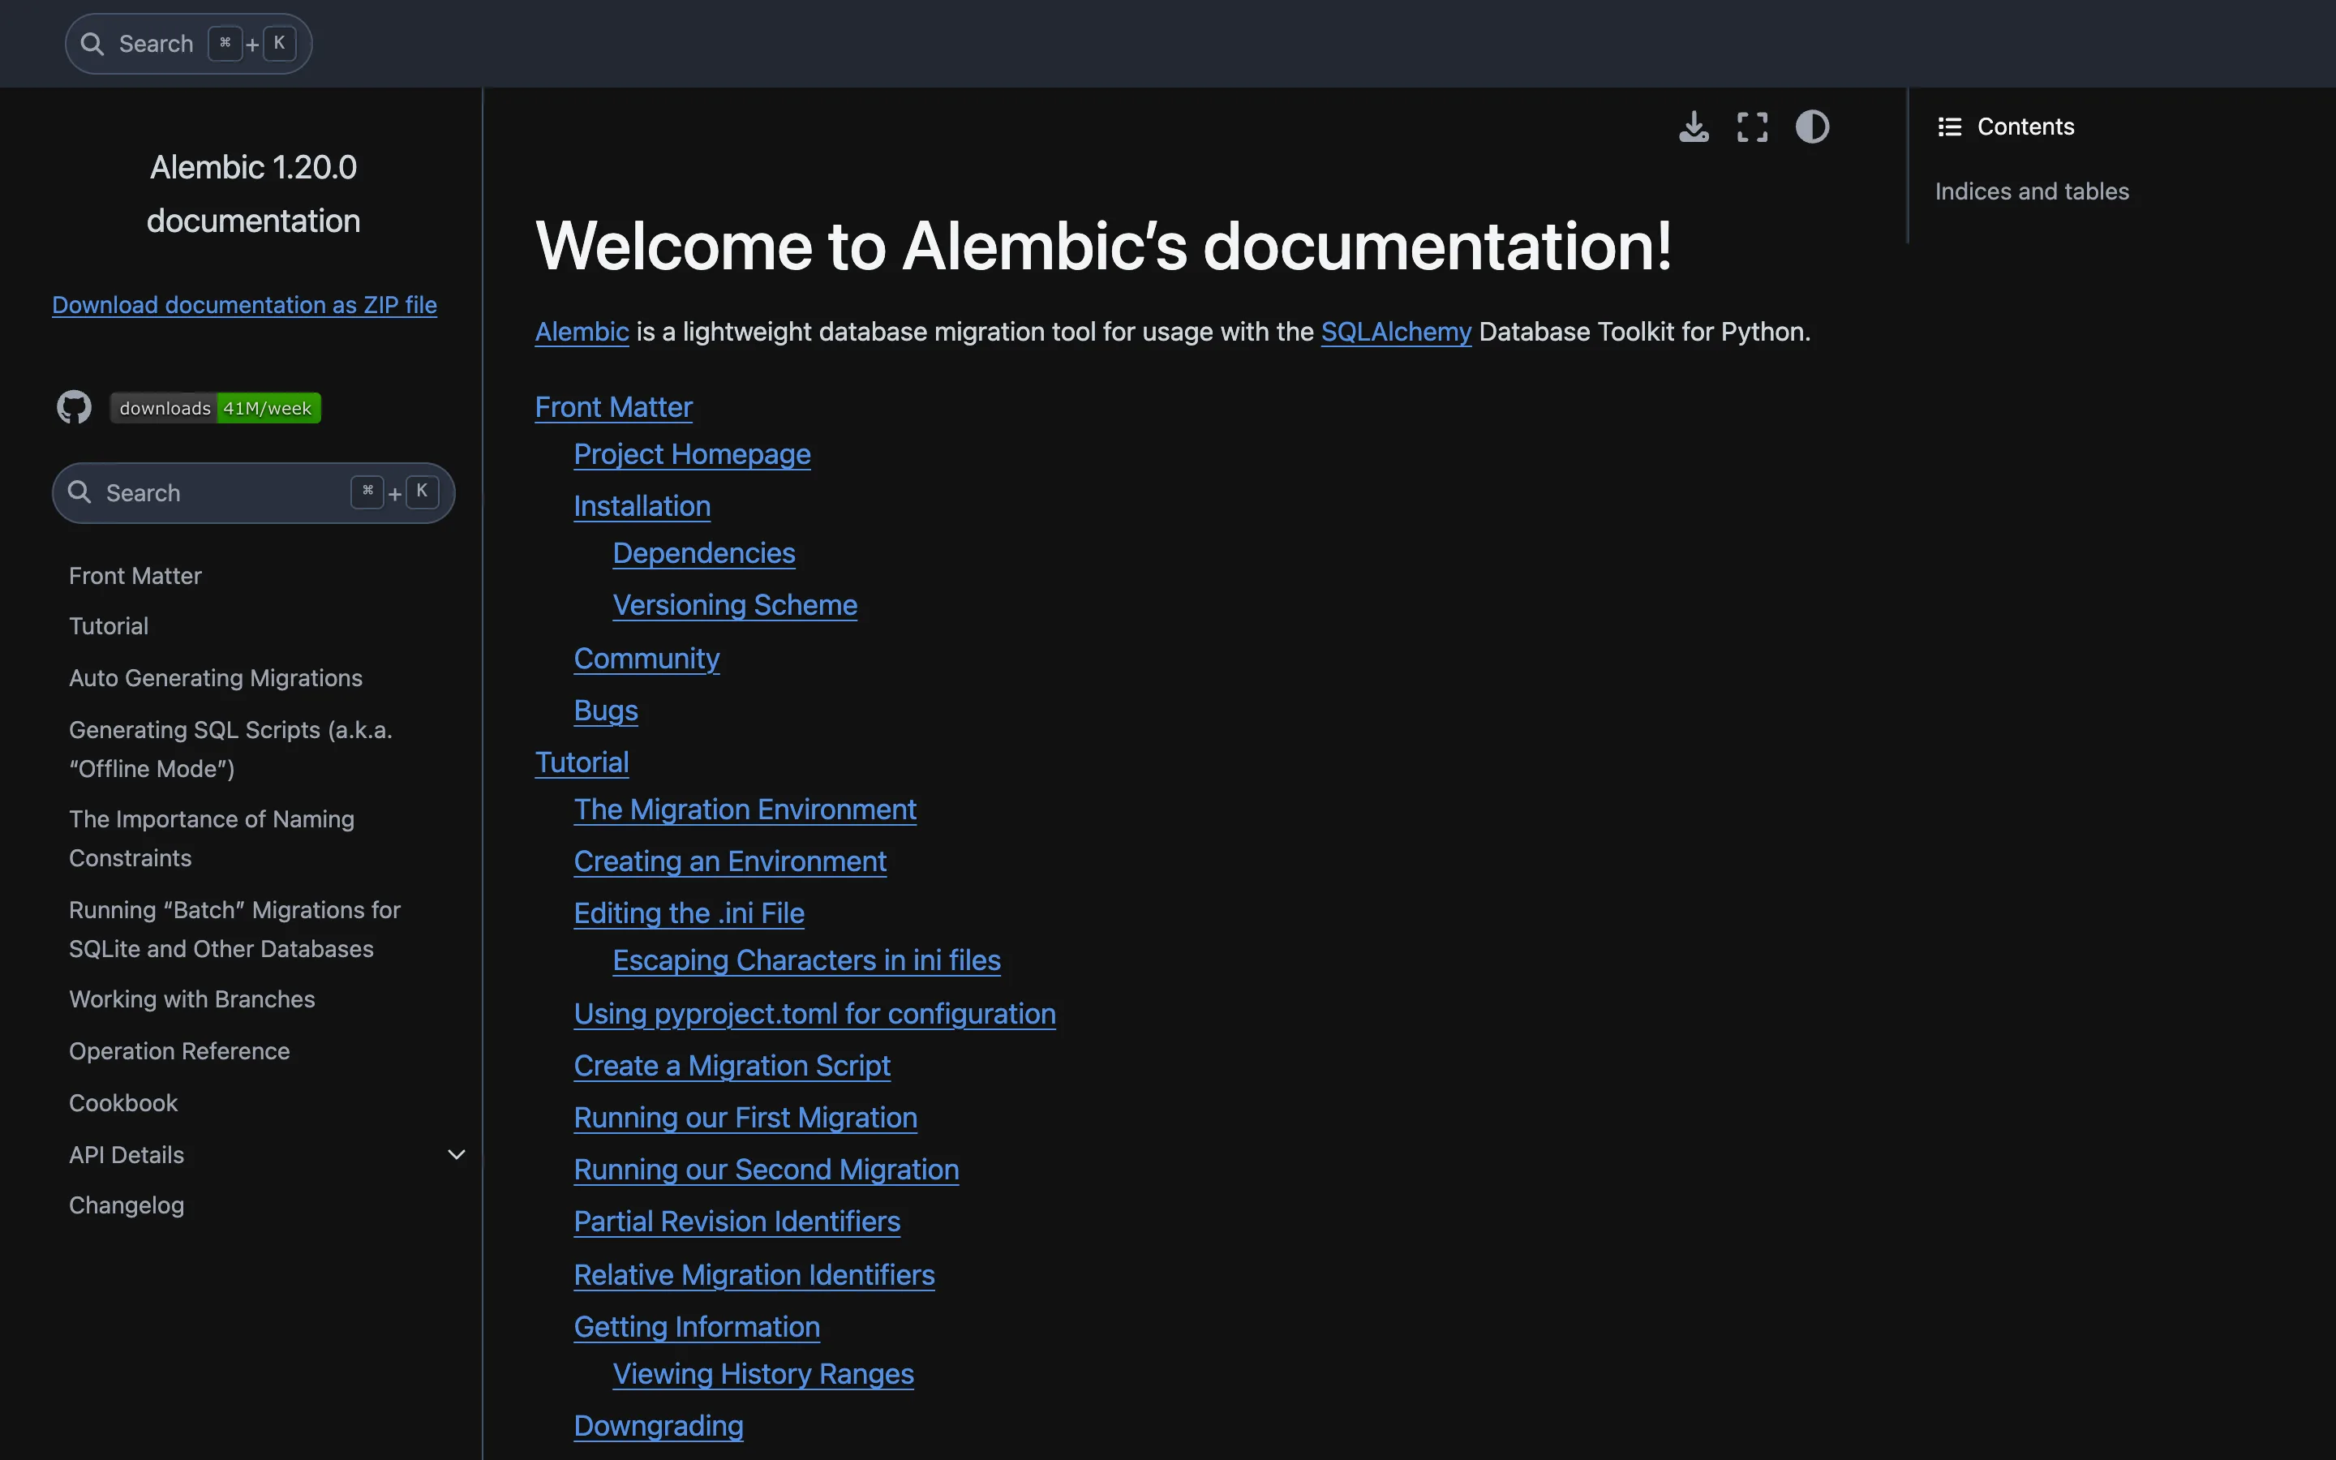Open the Bugs link
The height and width of the screenshot is (1460, 2336).
pos(606,710)
